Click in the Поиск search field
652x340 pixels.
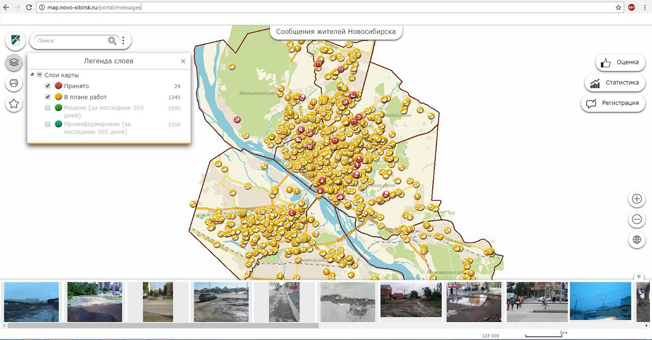coord(71,41)
